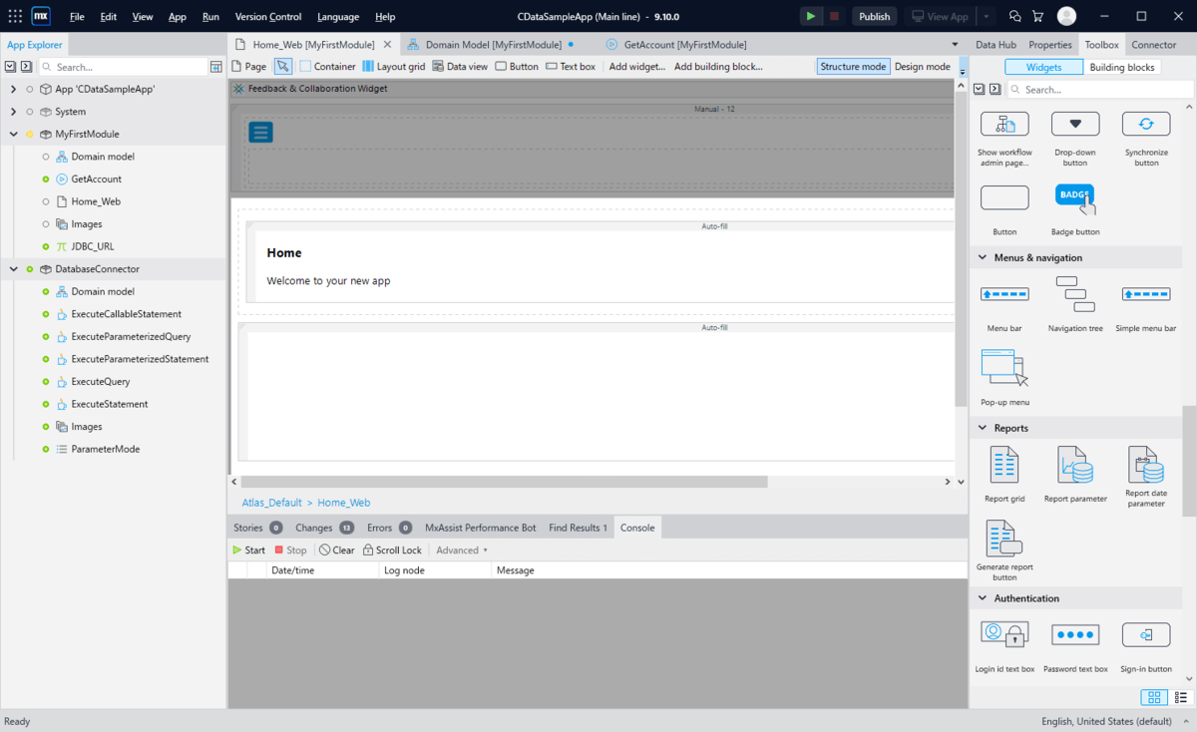Click the blue hamburger menu widget on the page
Viewport: 1197px width, 732px height.
coord(260,132)
